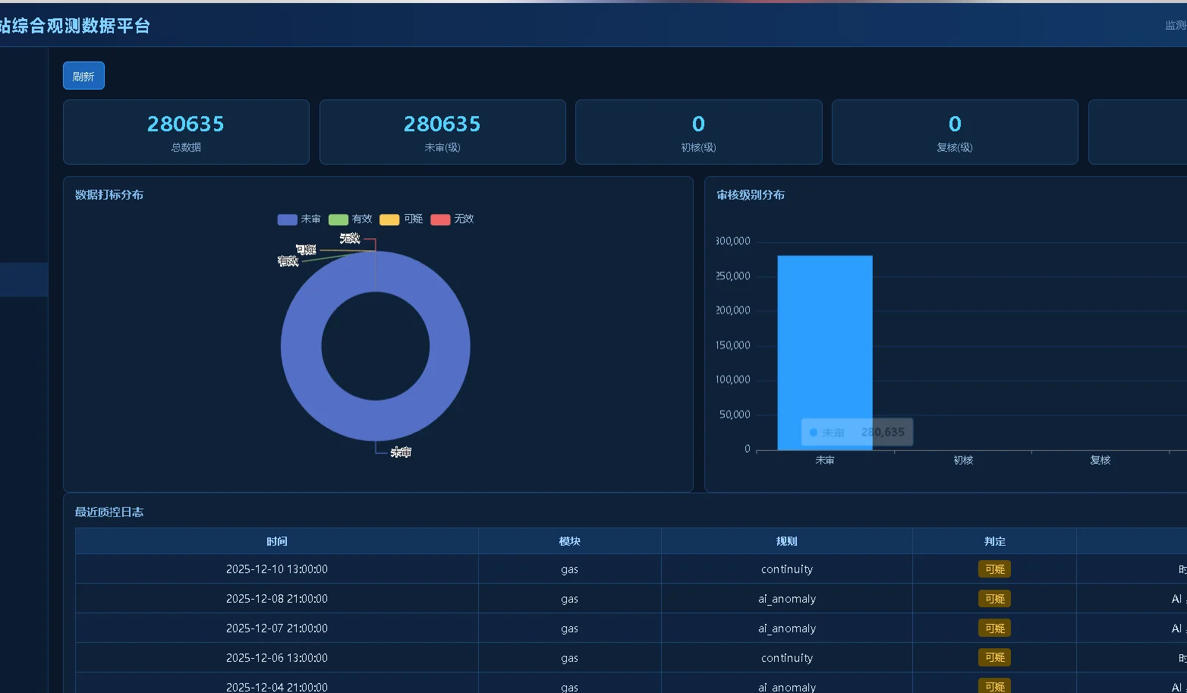Click the 刷新 refresh button
The height and width of the screenshot is (693, 1187).
tap(83, 76)
